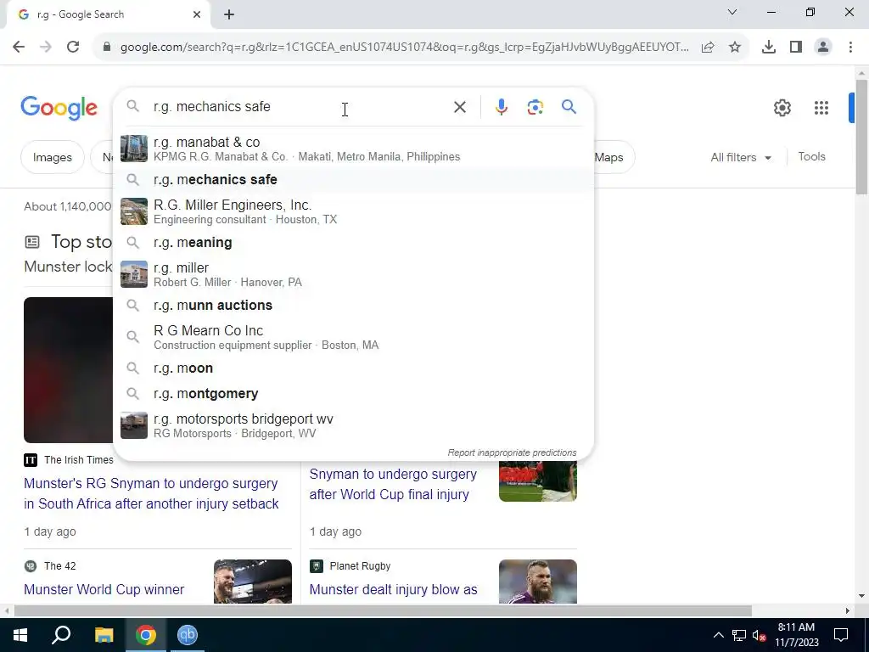
Task: Click The 42 article thumbnail
Action: pyautogui.click(x=253, y=581)
